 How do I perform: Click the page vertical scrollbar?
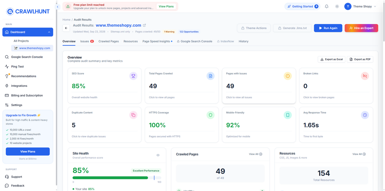tap(383, 22)
